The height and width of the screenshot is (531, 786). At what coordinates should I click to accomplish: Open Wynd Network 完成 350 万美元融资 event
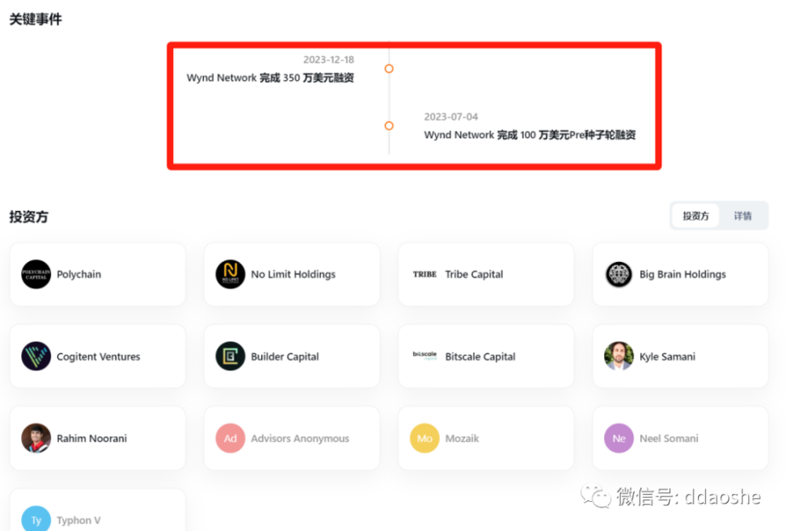(270, 78)
